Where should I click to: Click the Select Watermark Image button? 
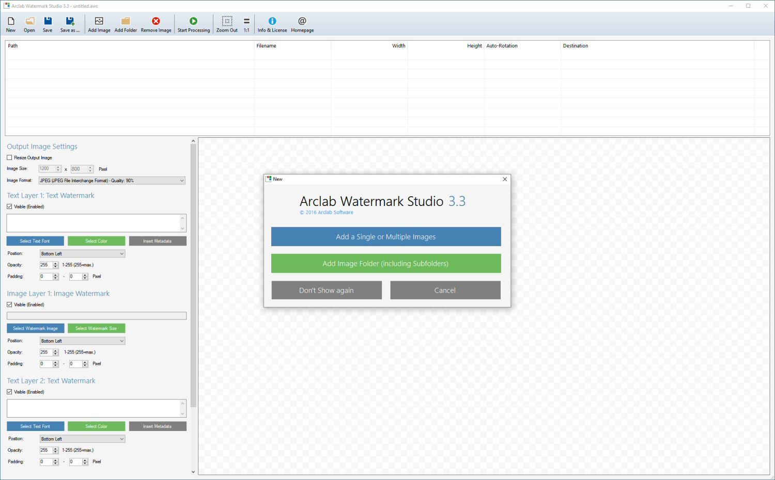point(36,328)
